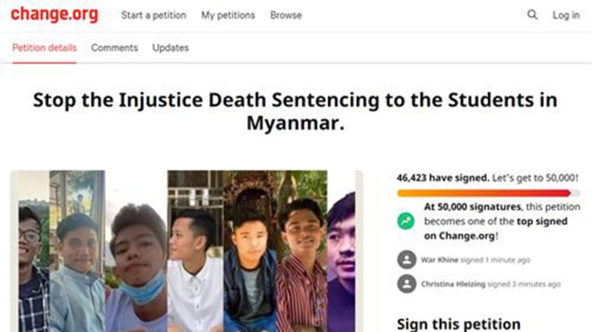Click the green trending arrow icon
Screen dimensions: 592x332
[406, 221]
